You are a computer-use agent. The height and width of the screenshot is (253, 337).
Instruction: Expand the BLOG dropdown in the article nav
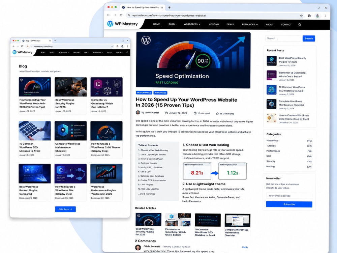click(x=172, y=24)
